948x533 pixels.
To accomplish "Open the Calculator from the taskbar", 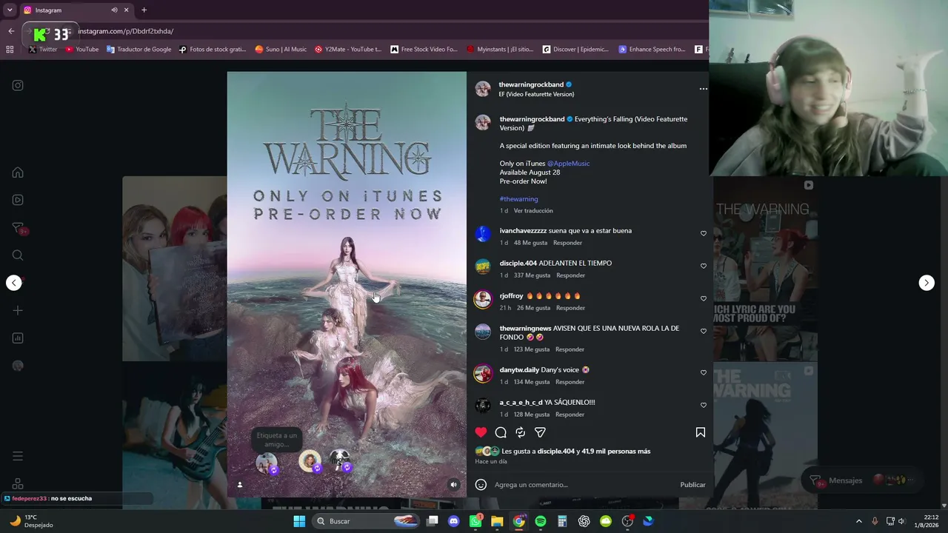I will pos(562,521).
